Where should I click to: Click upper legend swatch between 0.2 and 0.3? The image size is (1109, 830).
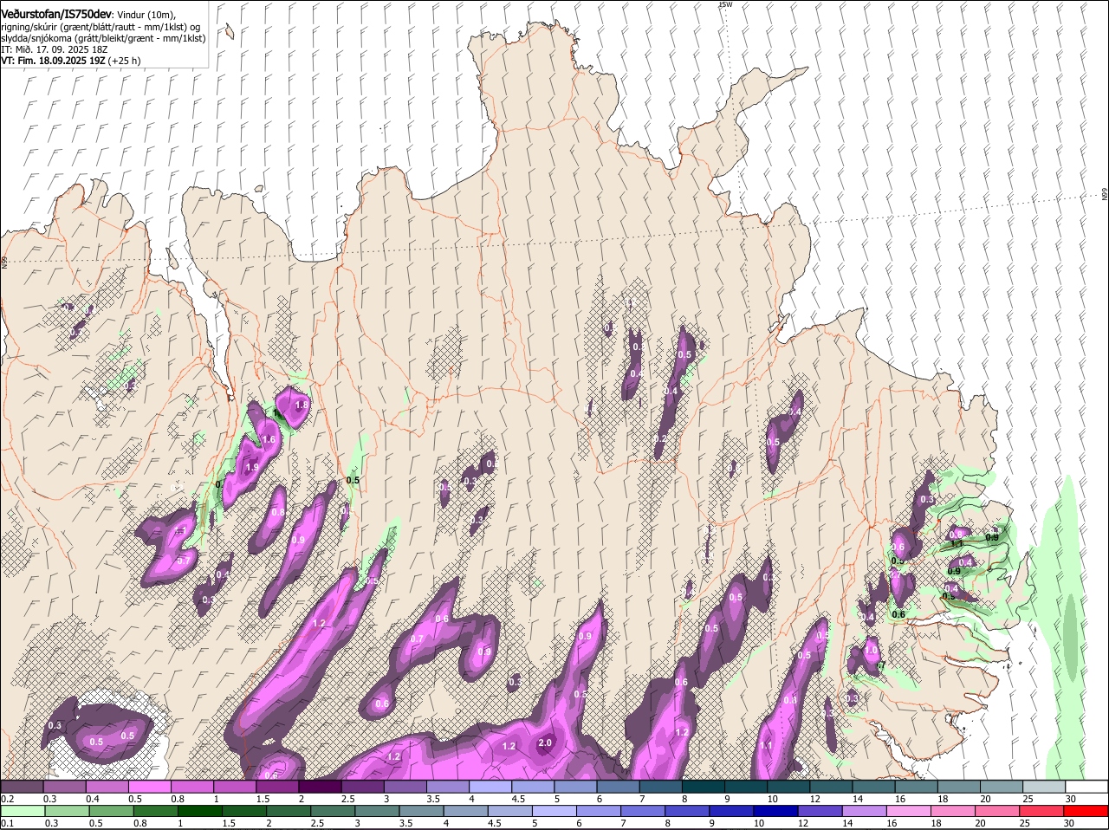[x=22, y=786]
